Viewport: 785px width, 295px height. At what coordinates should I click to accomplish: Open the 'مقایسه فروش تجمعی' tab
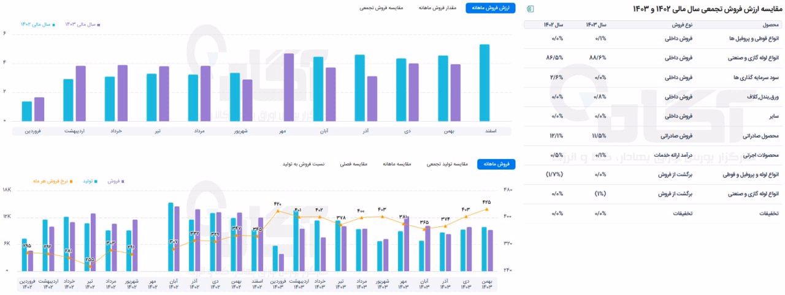click(381, 8)
